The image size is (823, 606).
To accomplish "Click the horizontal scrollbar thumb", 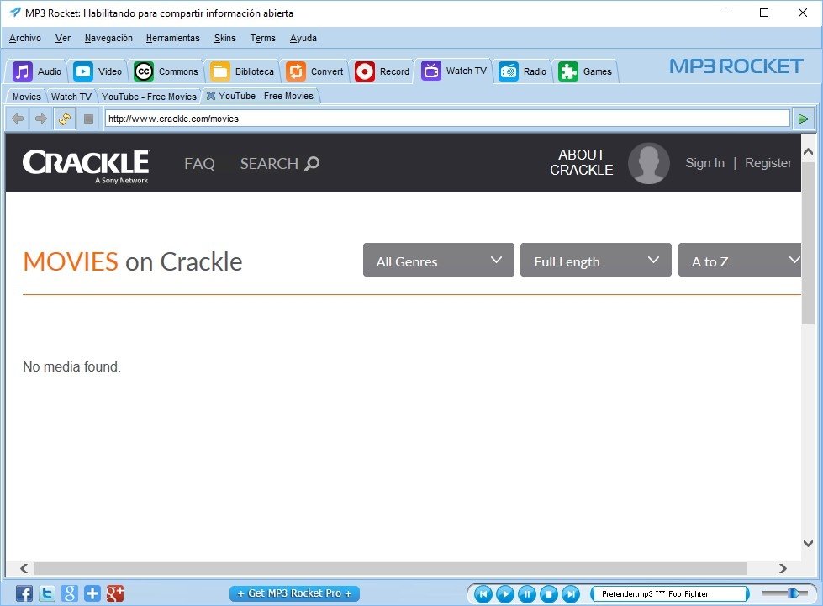I will click(391, 568).
